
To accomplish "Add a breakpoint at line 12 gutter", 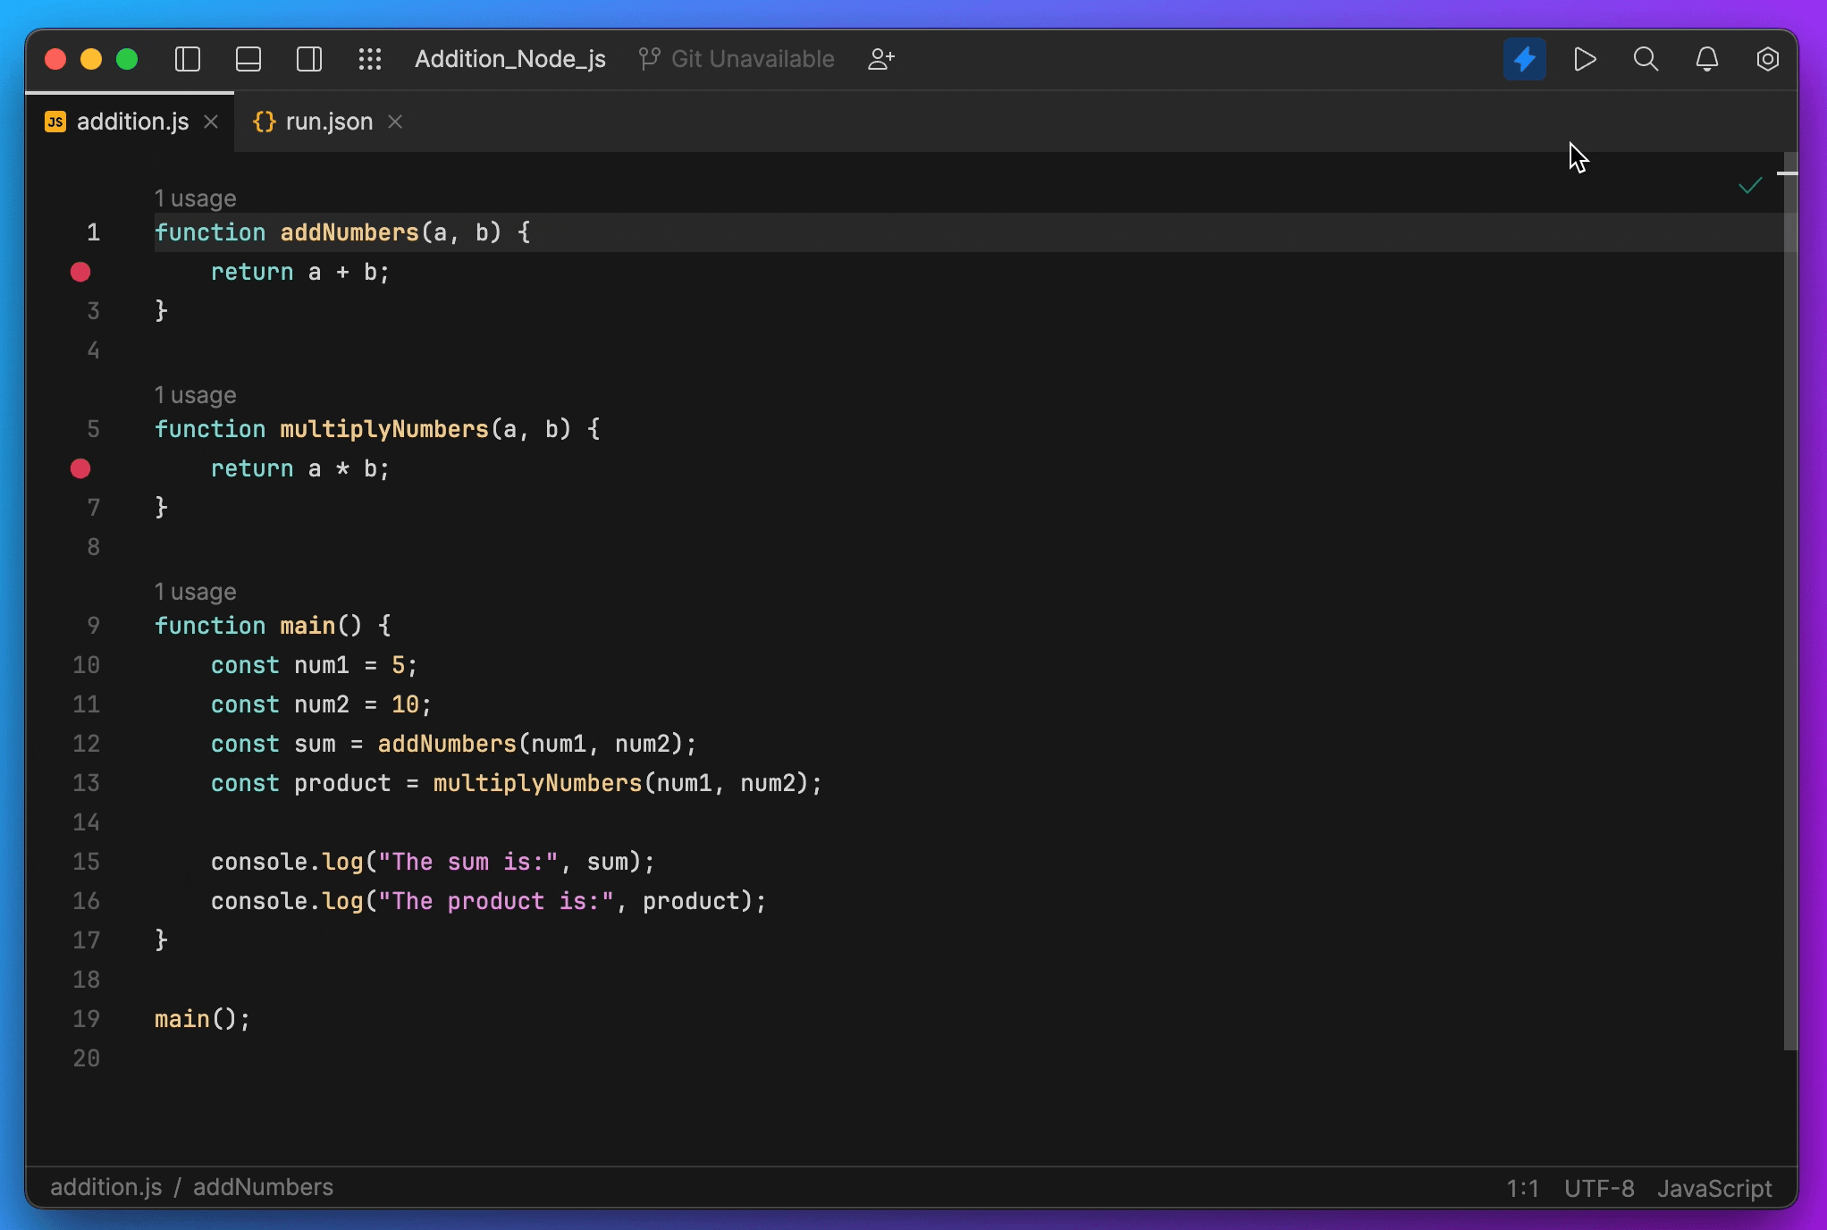I will coord(86,744).
